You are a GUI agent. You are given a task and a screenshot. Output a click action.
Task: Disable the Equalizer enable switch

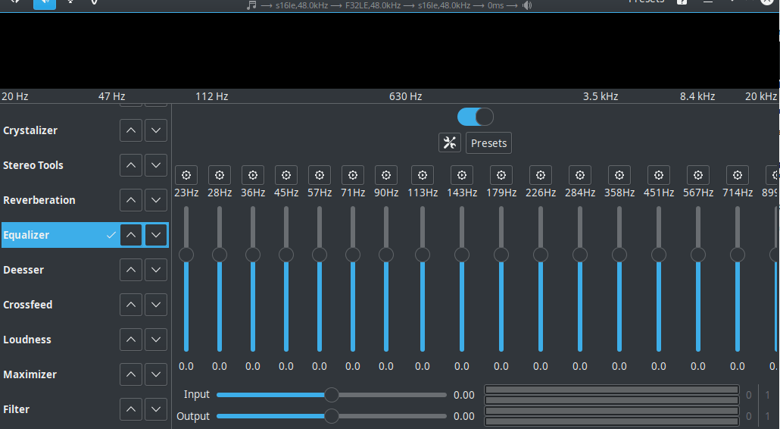[x=476, y=117]
